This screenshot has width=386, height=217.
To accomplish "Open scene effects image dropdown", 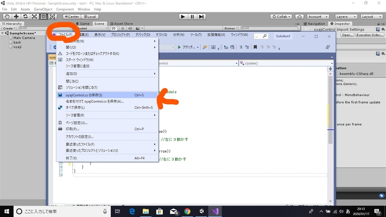I will click(x=139, y=28).
